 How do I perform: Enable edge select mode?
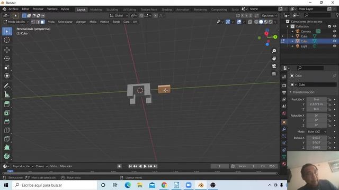(x=38, y=22)
